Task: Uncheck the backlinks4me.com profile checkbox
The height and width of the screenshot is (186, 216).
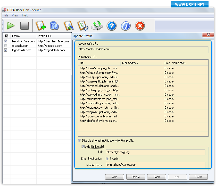Action: tap(5, 41)
